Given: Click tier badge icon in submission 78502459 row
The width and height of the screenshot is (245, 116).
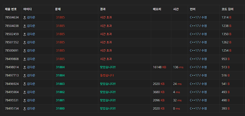Looking at the screenshot, I should [25, 34].
